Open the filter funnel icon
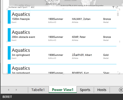The width and height of the screenshot is (123, 100). pos(113,7)
